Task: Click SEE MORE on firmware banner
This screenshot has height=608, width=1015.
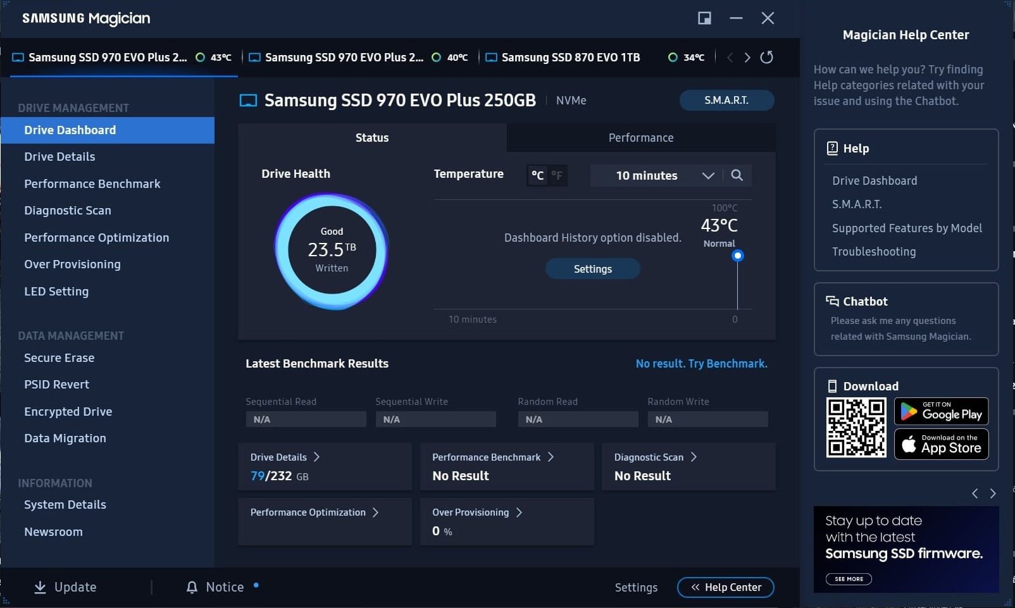Action: (x=849, y=579)
